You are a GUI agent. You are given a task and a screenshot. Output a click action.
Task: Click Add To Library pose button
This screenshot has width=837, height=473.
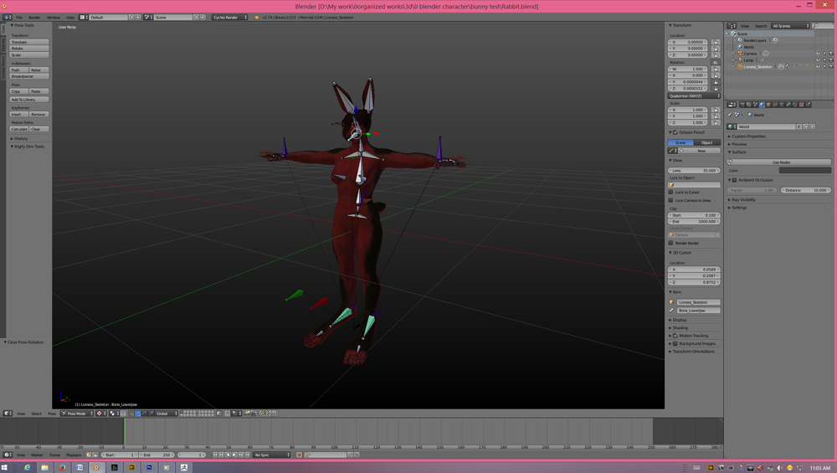click(28, 100)
